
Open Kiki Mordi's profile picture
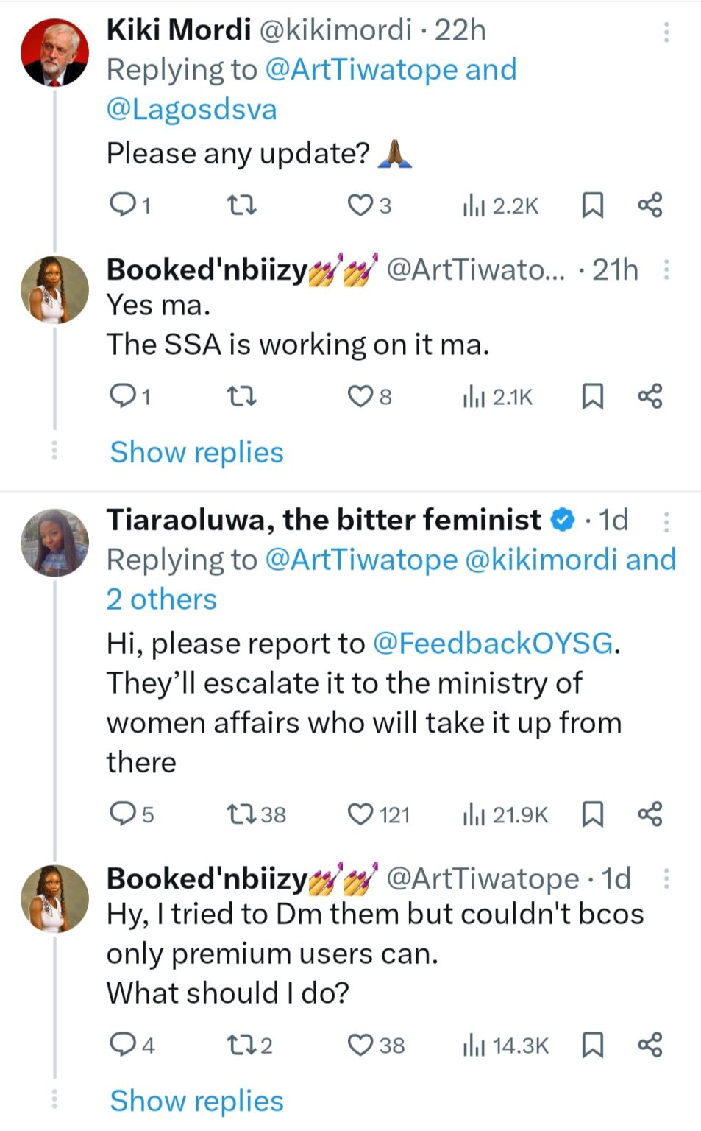pyautogui.click(x=55, y=53)
